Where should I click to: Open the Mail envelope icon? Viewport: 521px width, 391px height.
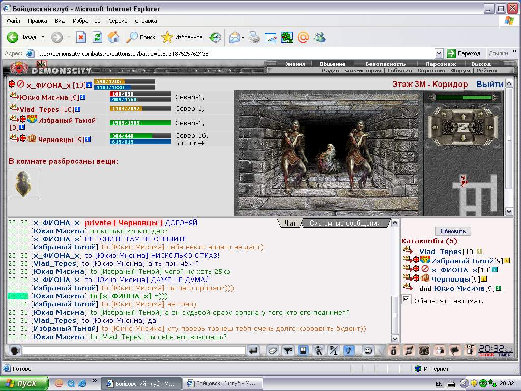click(x=235, y=37)
